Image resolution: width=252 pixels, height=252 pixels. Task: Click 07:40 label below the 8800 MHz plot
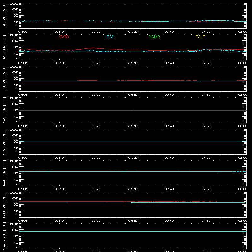(169, 221)
